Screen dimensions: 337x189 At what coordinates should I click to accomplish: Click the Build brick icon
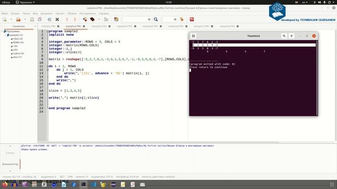tap(93, 19)
